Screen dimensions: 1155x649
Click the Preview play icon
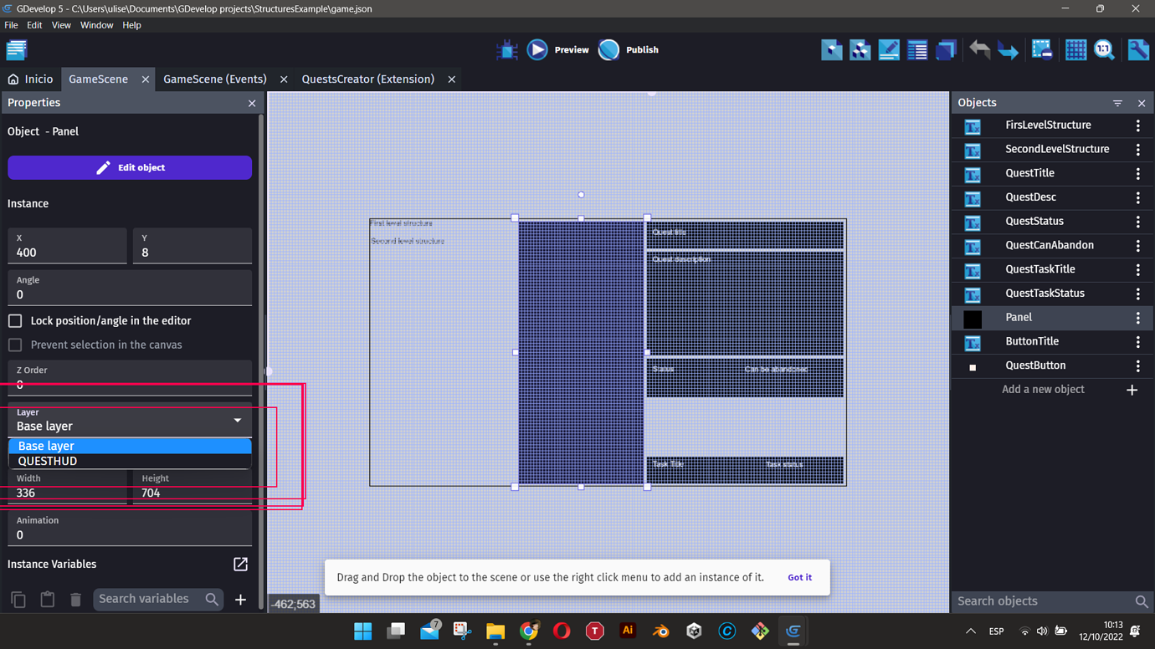[x=537, y=50]
